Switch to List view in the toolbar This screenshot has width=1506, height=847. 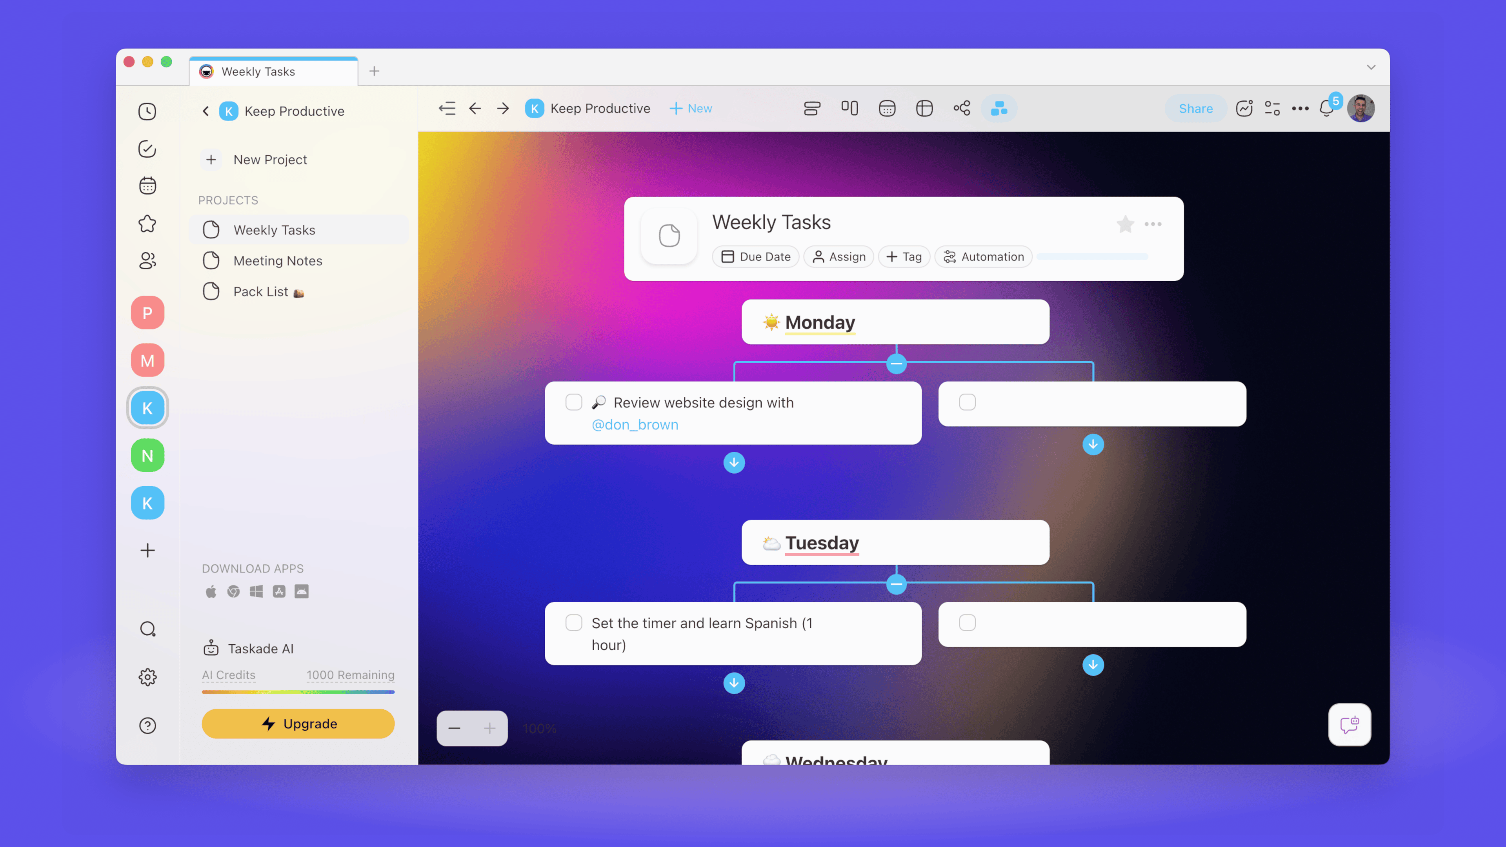(x=812, y=108)
